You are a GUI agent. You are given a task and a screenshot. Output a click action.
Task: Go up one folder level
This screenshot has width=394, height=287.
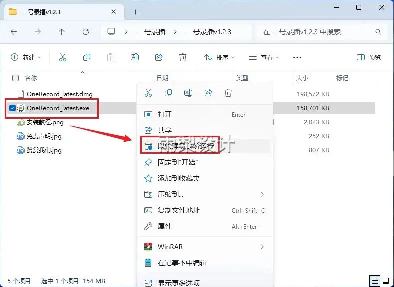[62, 32]
